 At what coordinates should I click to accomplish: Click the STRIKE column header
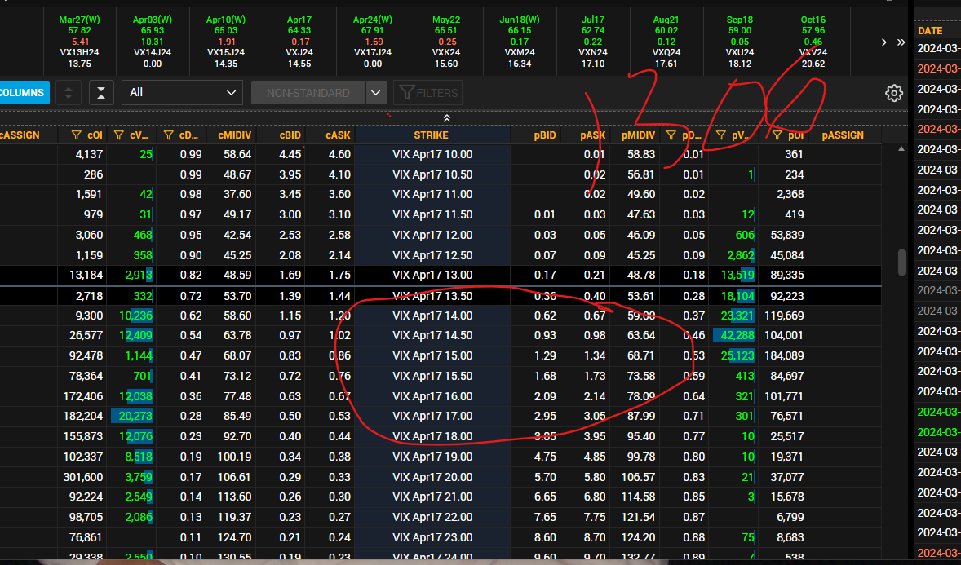coord(432,135)
